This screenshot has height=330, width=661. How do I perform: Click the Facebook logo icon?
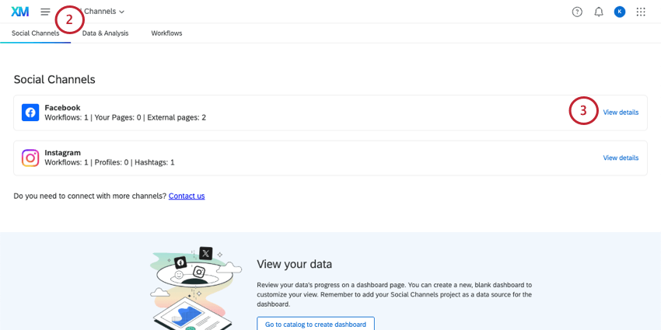[x=30, y=113]
